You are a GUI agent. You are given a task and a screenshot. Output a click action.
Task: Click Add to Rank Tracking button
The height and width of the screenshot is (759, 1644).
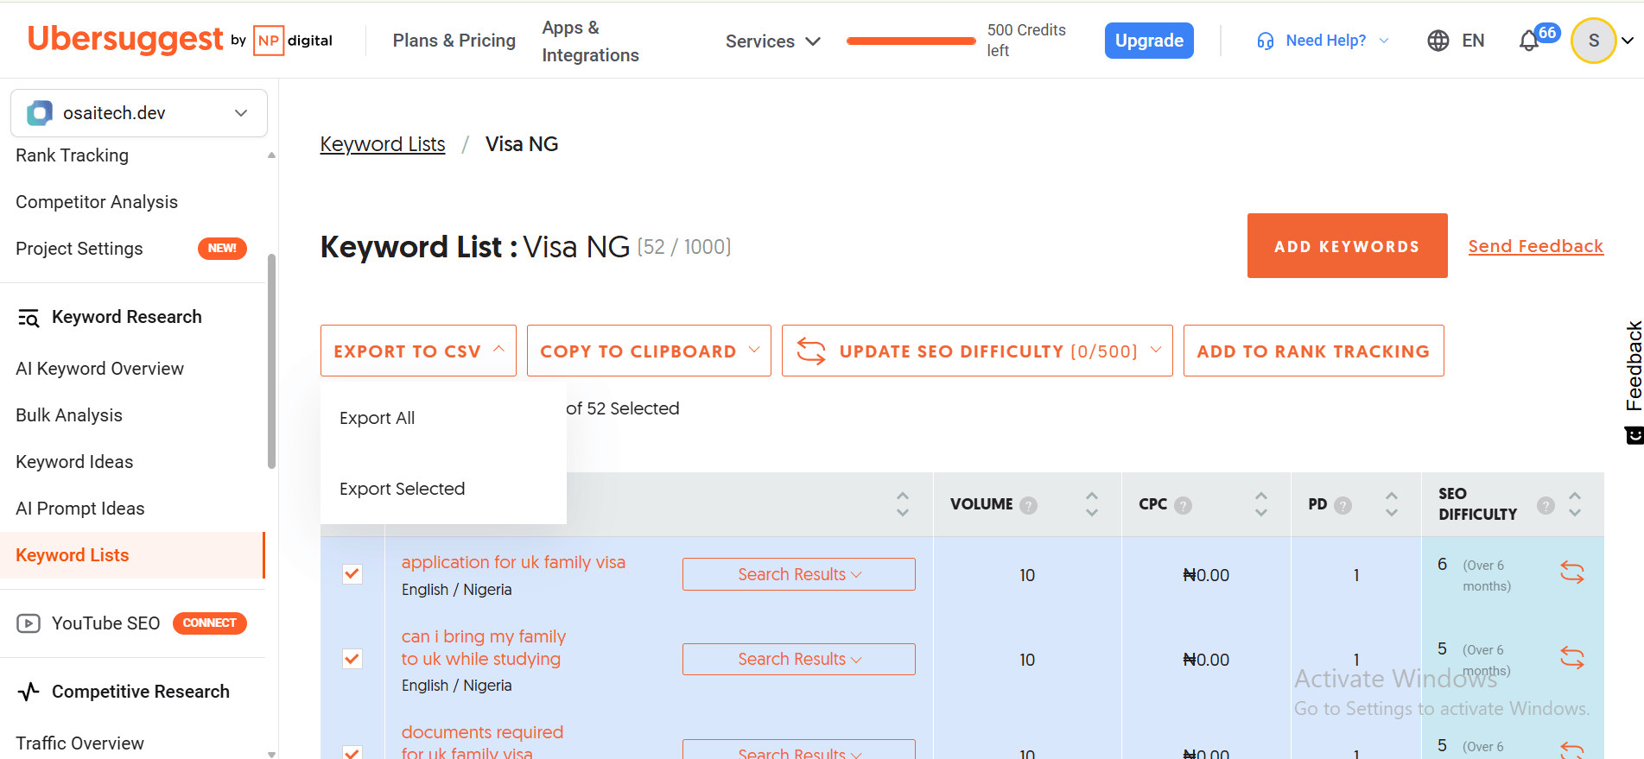(x=1313, y=351)
